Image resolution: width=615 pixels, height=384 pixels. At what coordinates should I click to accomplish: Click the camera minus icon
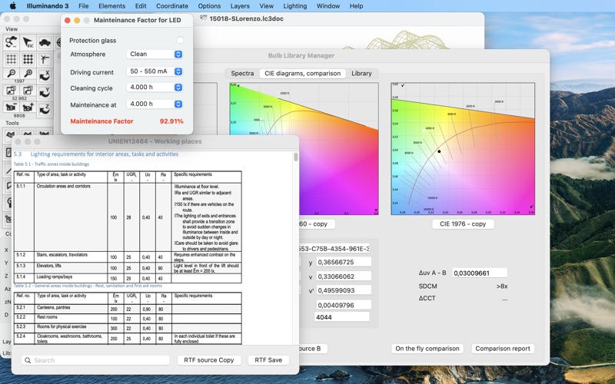tap(11, 107)
